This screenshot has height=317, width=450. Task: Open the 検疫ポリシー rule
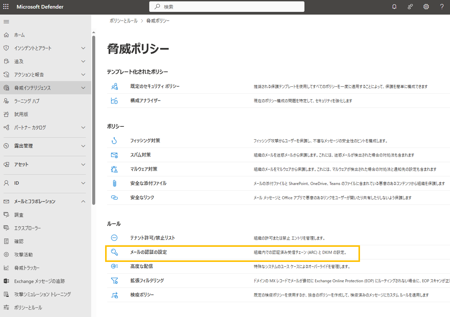click(142, 295)
